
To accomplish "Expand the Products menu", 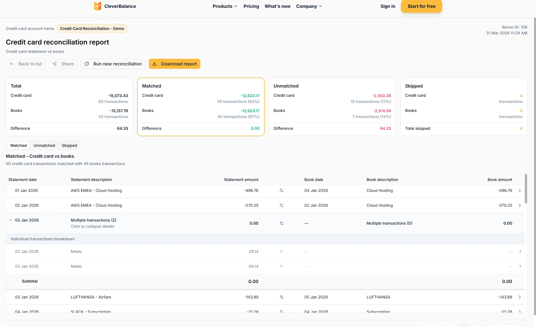I will point(225,6).
